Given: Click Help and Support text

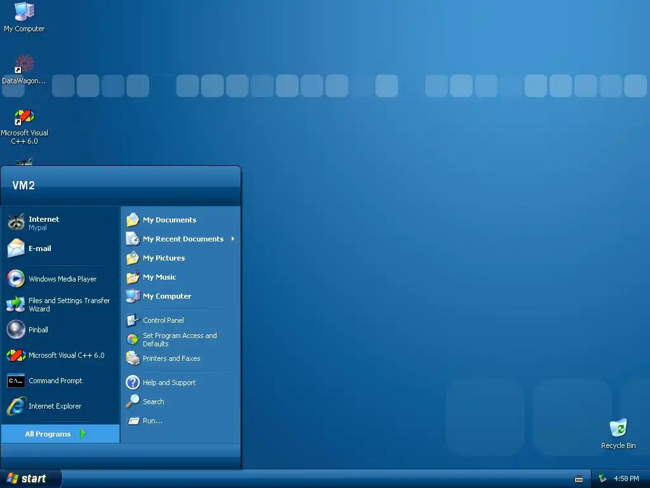Looking at the screenshot, I should click(169, 383).
